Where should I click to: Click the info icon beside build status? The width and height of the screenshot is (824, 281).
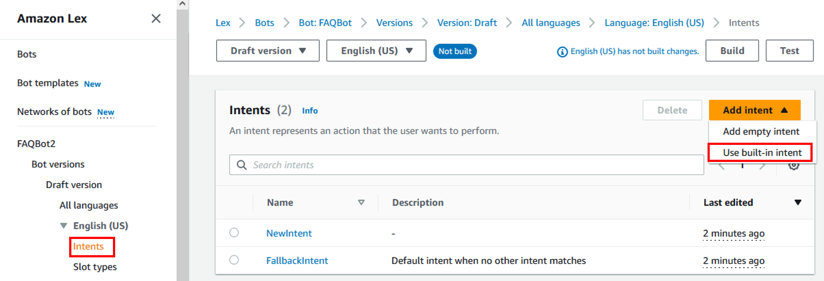click(562, 52)
